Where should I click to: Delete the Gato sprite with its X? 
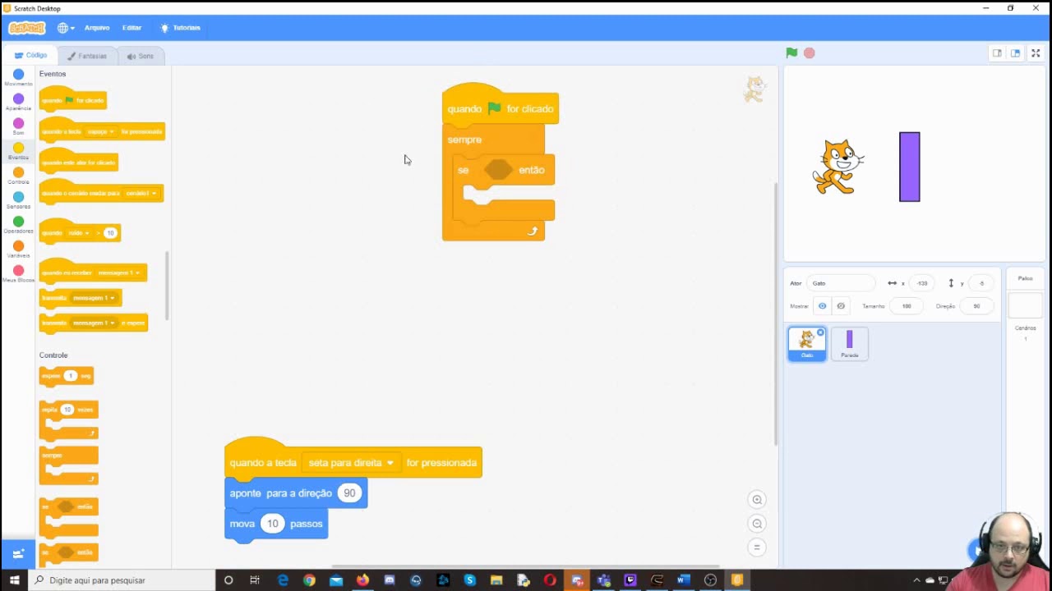click(x=820, y=332)
